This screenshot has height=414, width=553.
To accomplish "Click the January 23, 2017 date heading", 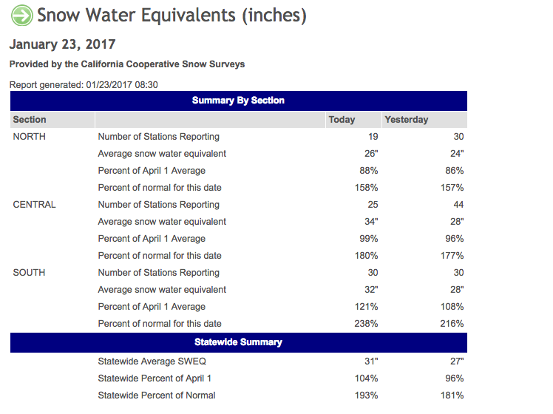I will point(62,44).
